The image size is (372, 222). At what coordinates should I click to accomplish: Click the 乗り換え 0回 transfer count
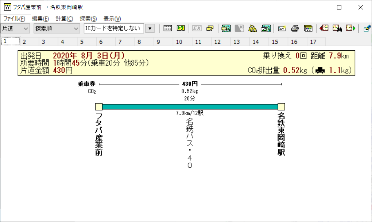click(x=285, y=56)
